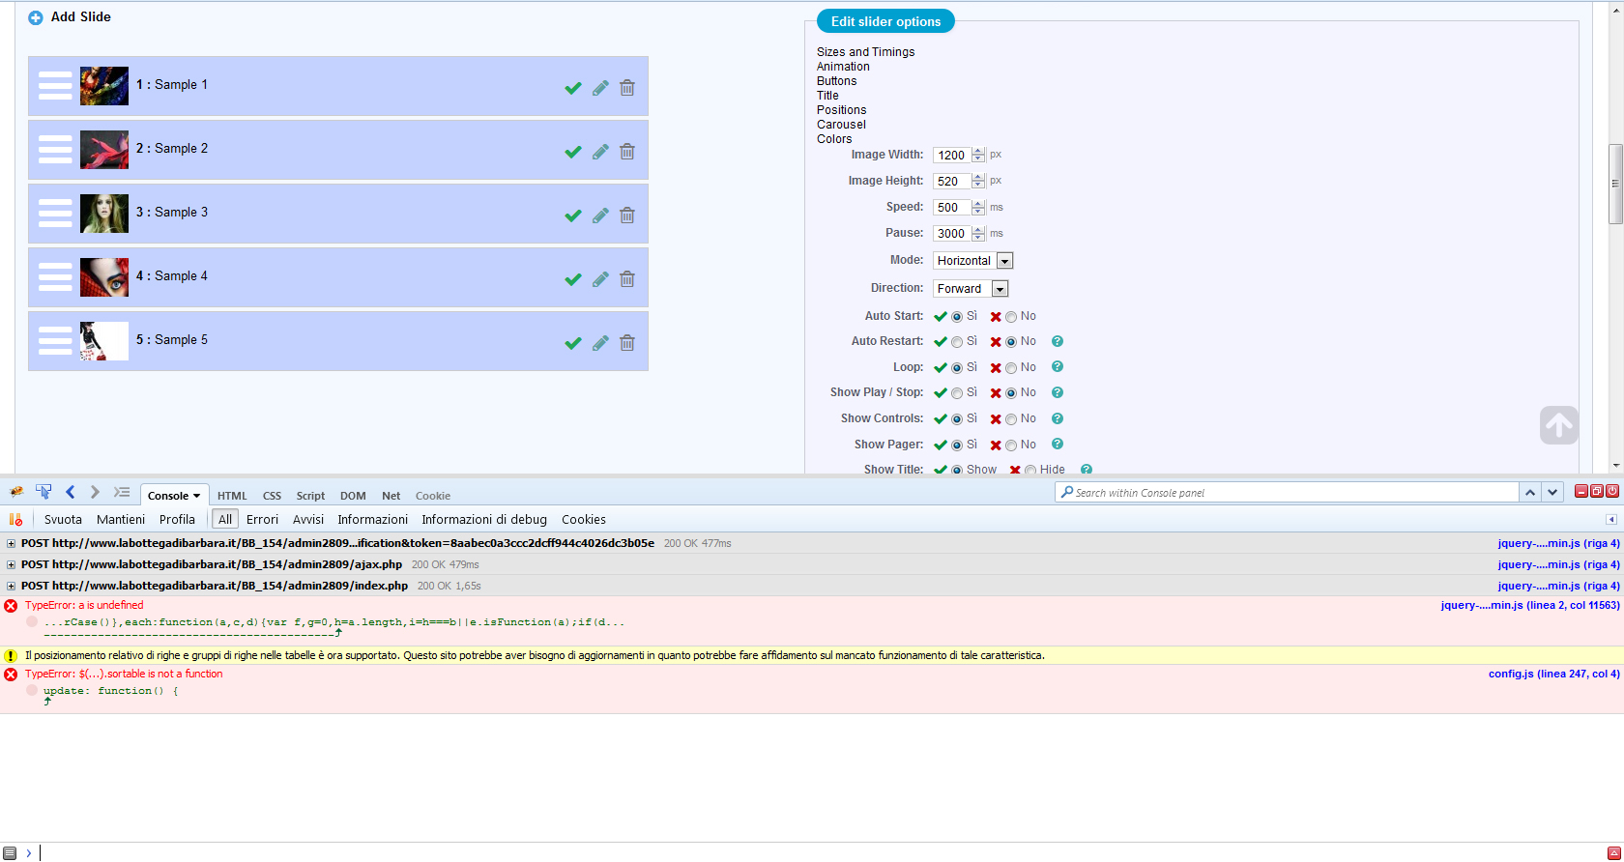Image resolution: width=1624 pixels, height=862 pixels.
Task: Click the Image Height input field
Action: point(952,181)
